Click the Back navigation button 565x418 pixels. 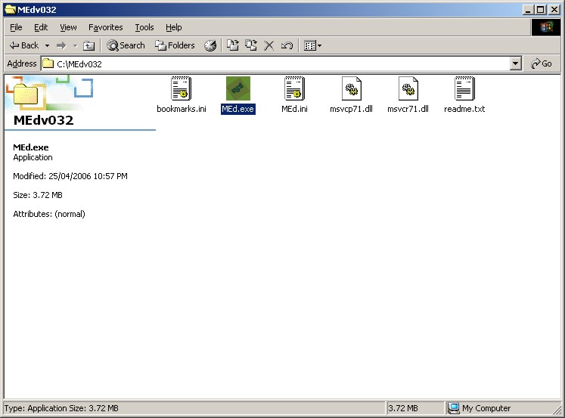pyautogui.click(x=23, y=45)
